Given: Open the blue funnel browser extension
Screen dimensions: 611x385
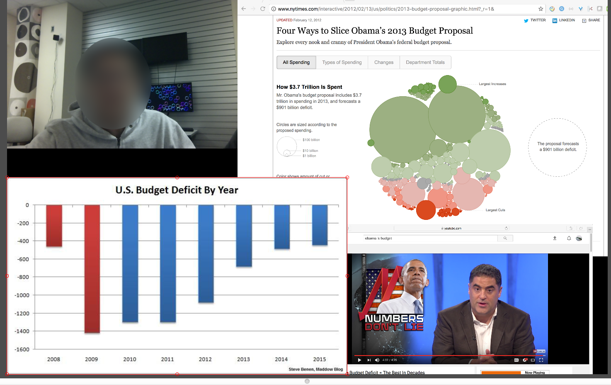Looking at the screenshot, I should tap(580, 9).
